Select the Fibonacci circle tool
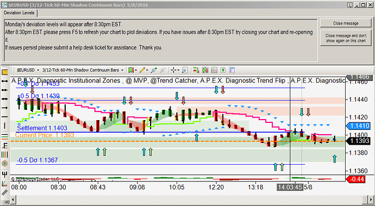Image resolution: width=375 pixels, height=206 pixels. [4, 164]
